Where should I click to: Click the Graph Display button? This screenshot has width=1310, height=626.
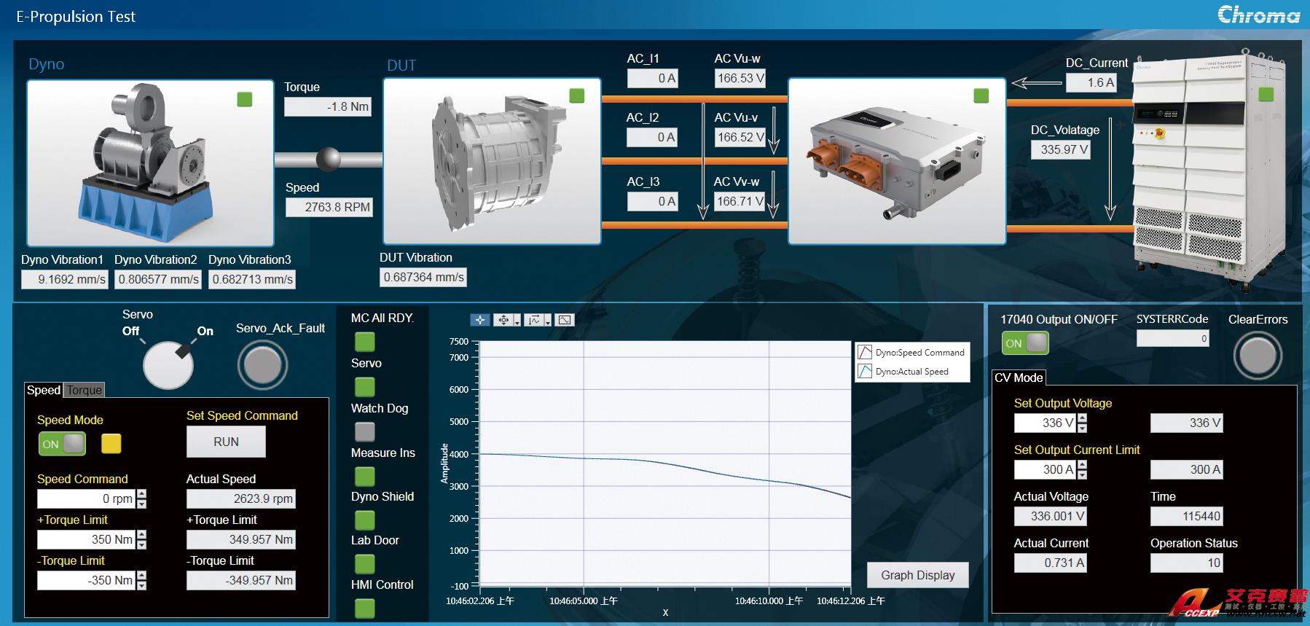click(917, 575)
